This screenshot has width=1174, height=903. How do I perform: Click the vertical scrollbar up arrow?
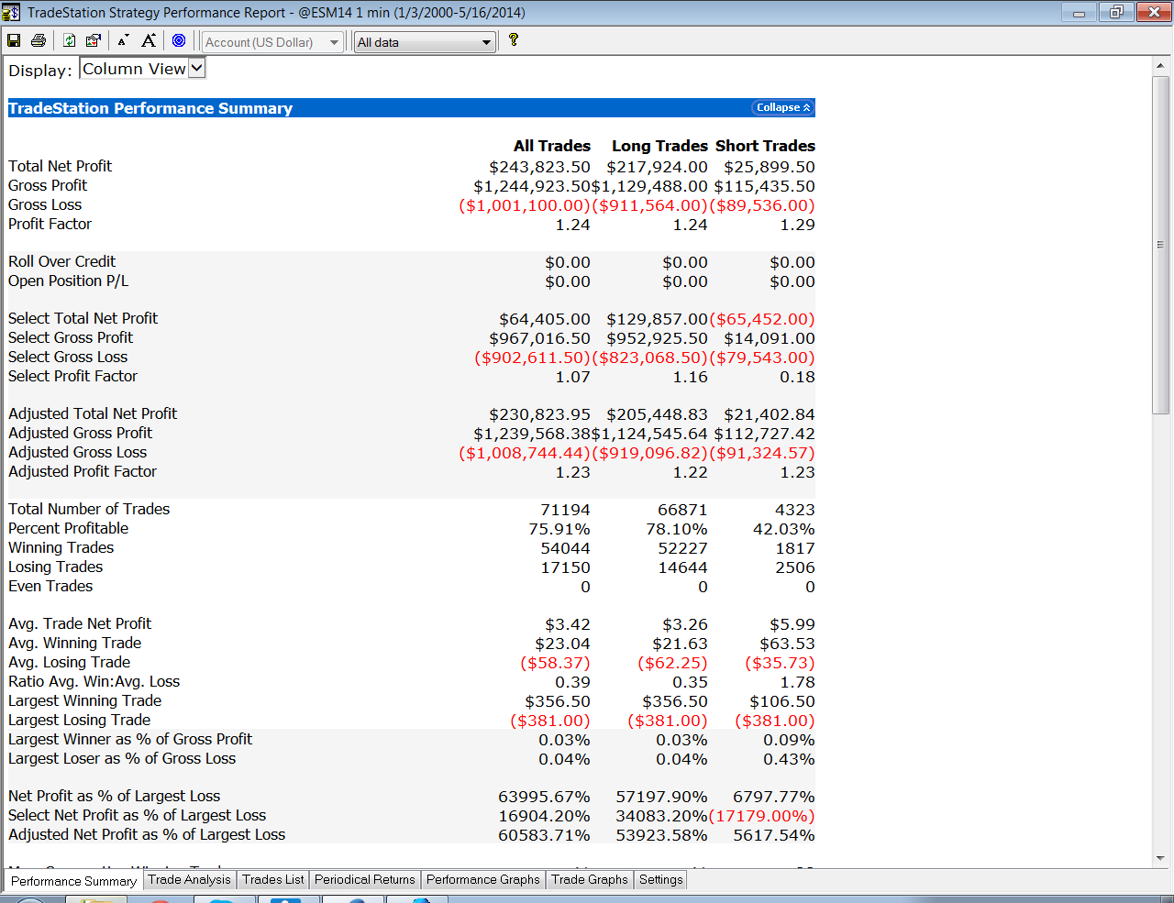(1160, 66)
